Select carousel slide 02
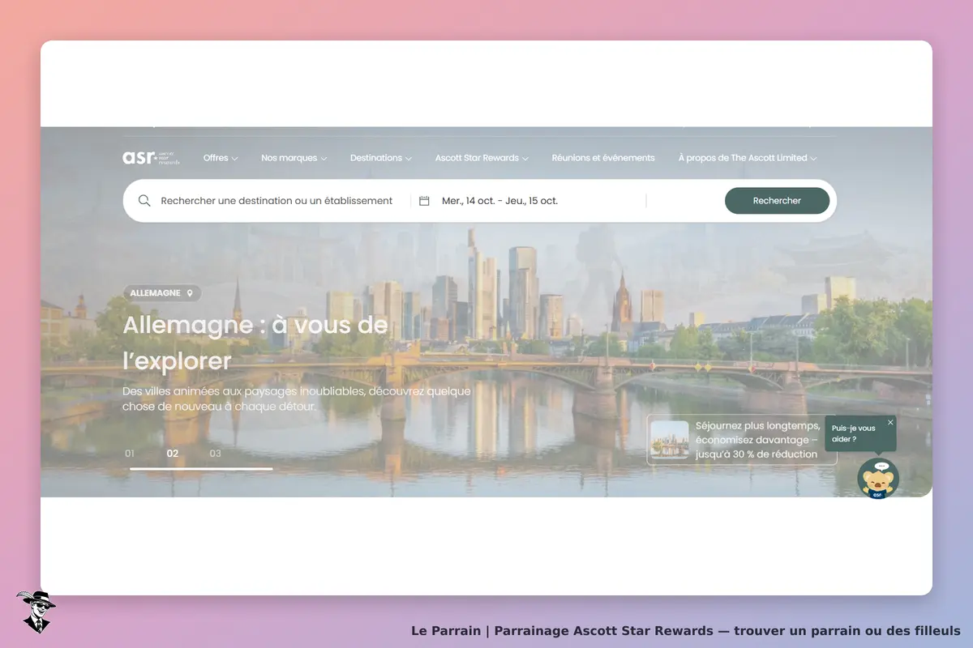This screenshot has width=973, height=648. (173, 454)
